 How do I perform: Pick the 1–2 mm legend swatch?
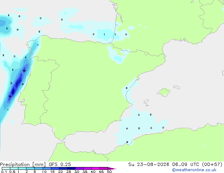click(22, 168)
